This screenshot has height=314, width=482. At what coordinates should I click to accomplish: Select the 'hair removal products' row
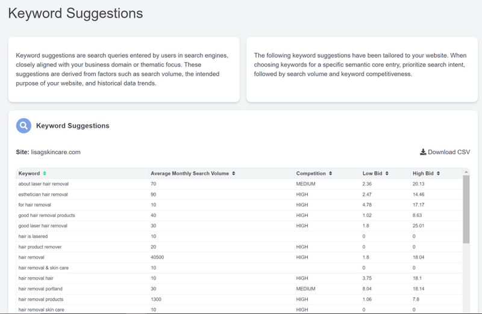coord(239,300)
